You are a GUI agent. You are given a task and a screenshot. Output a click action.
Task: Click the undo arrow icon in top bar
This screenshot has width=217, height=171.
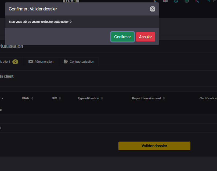[209, 1]
